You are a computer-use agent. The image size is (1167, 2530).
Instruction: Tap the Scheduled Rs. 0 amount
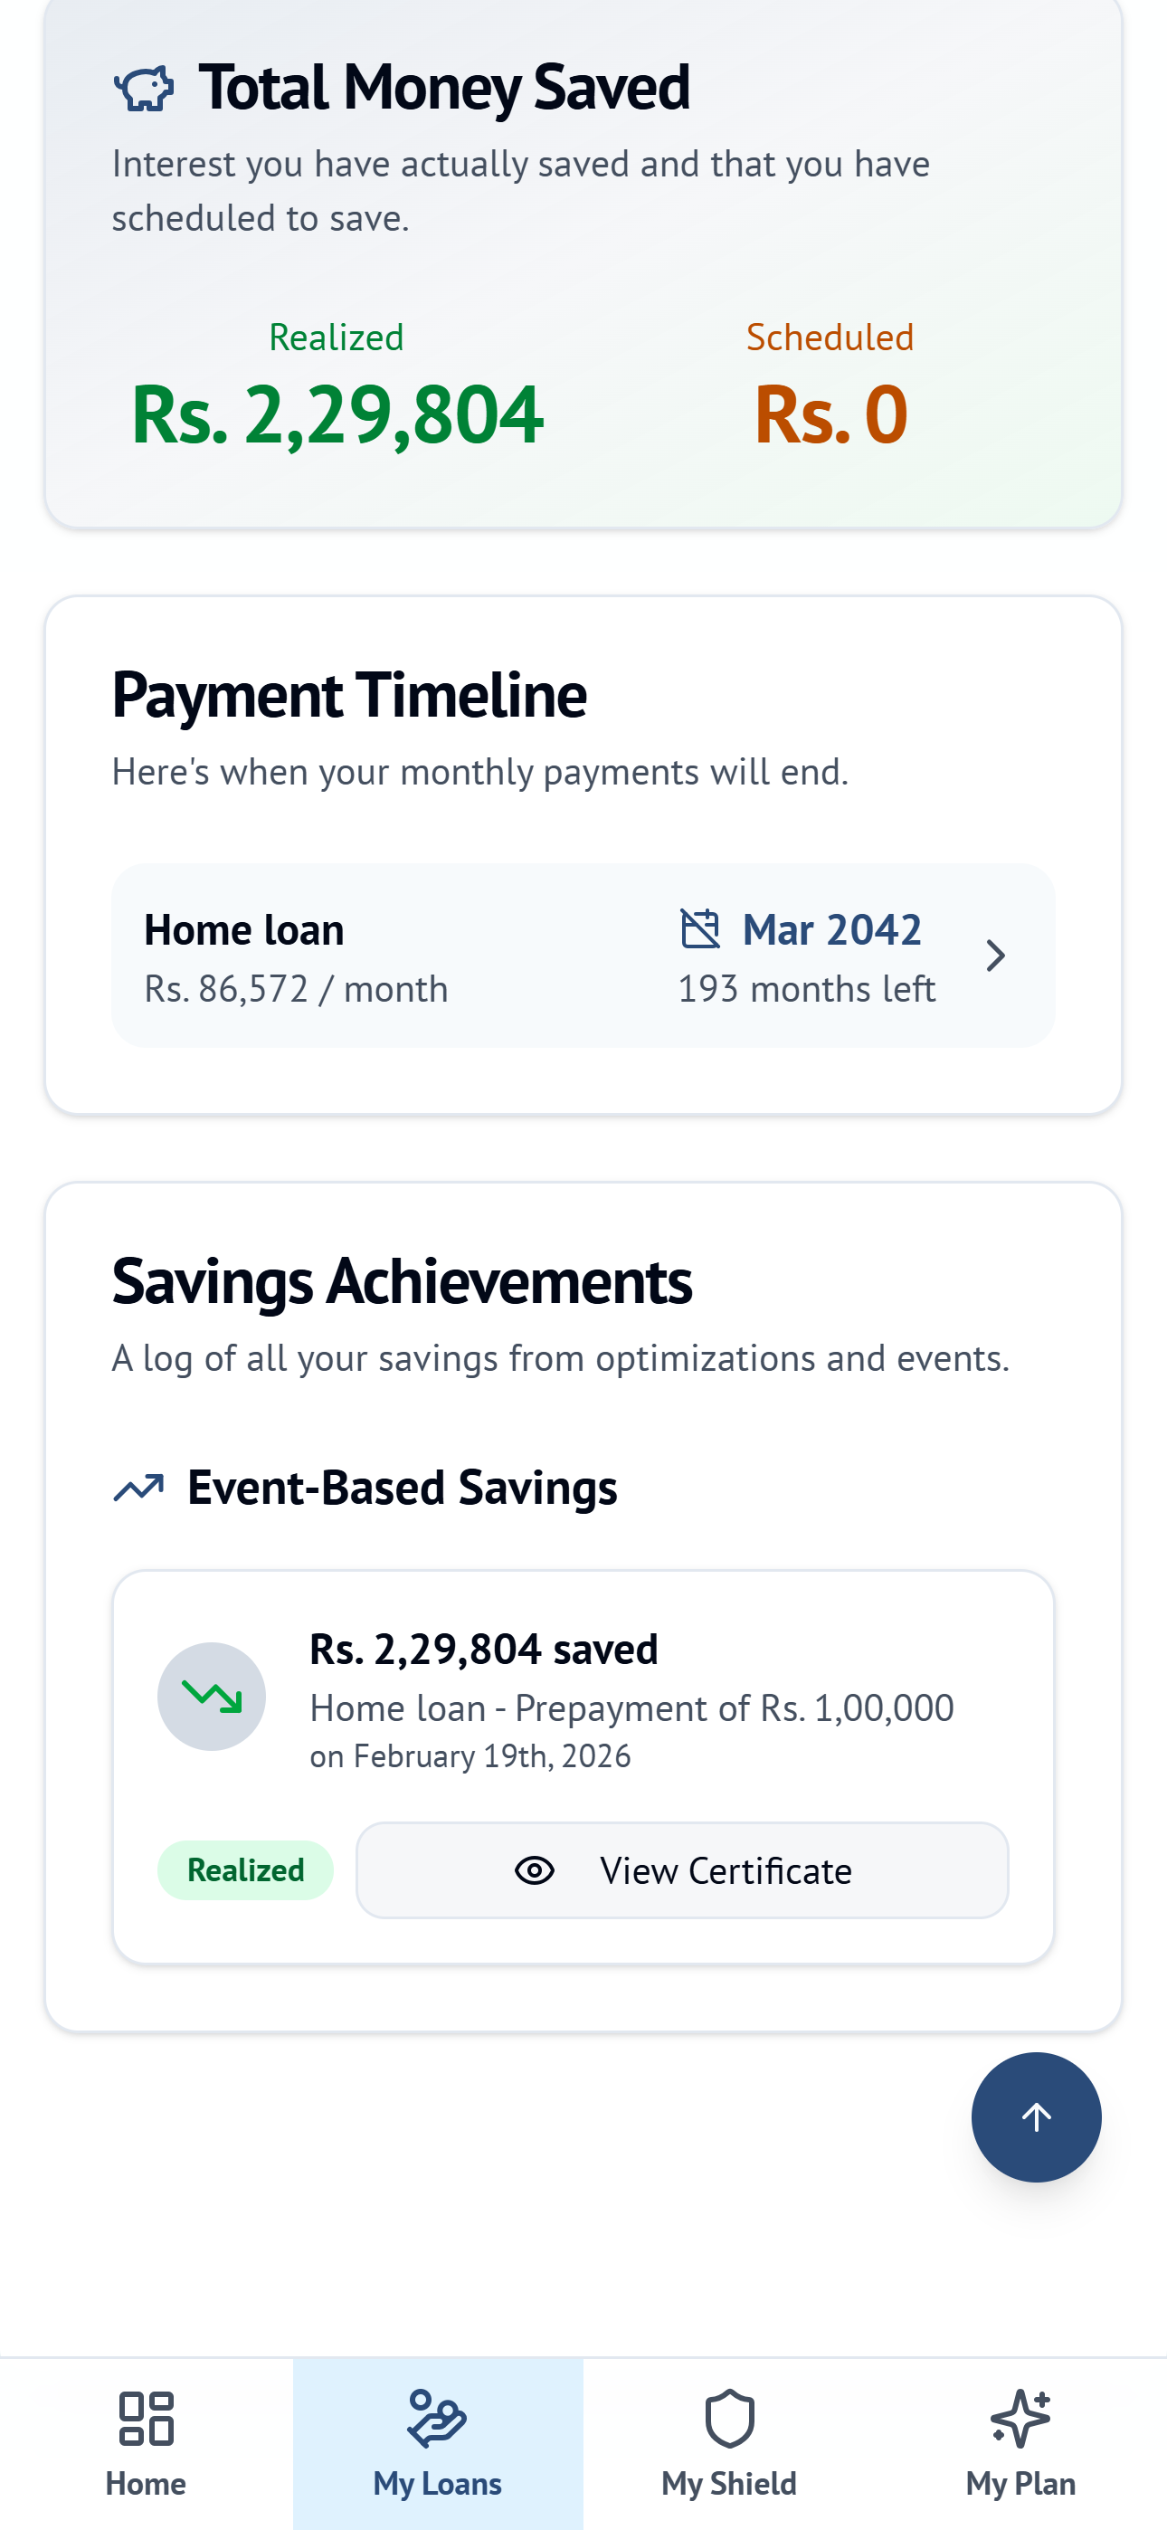(x=830, y=413)
